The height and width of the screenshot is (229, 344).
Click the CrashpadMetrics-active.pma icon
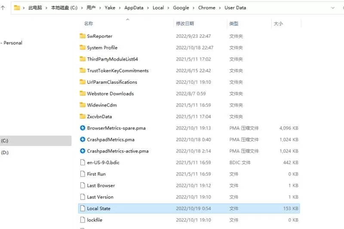click(83, 151)
